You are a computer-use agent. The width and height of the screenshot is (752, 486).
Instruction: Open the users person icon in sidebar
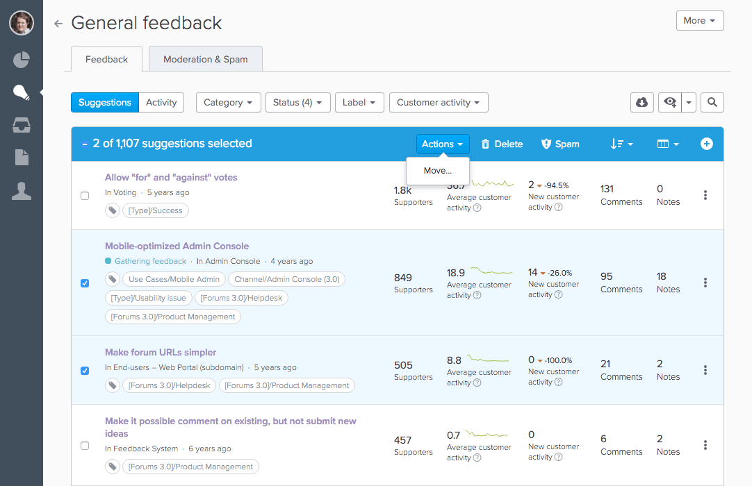tap(21, 192)
